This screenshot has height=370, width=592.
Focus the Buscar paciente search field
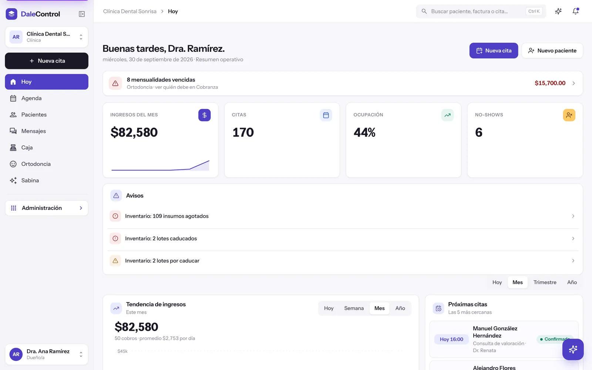coord(481,11)
